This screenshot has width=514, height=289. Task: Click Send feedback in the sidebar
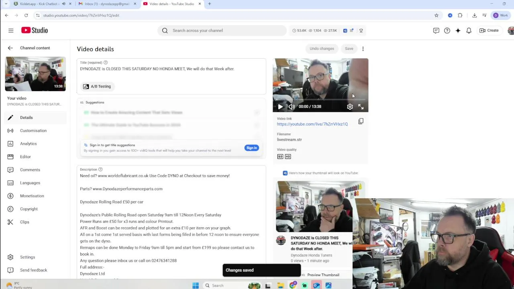pos(35,270)
